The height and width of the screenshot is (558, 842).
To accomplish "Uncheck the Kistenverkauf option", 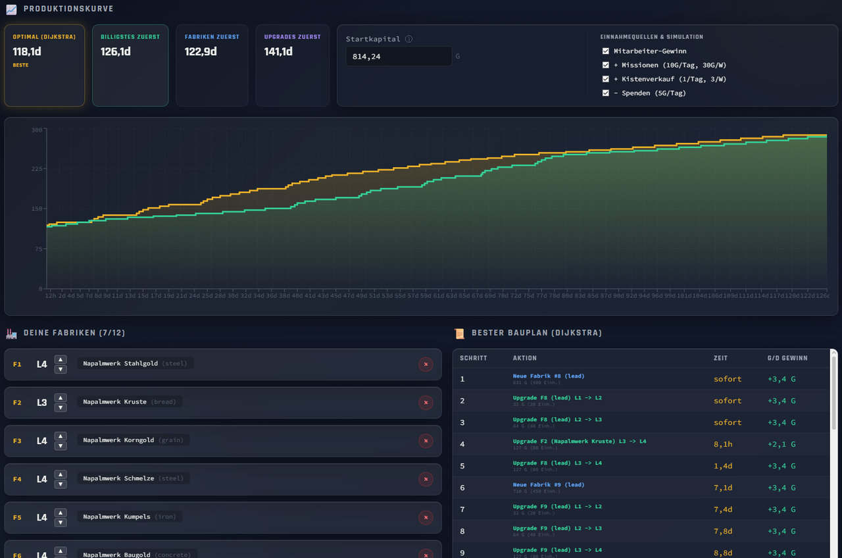I will (606, 79).
